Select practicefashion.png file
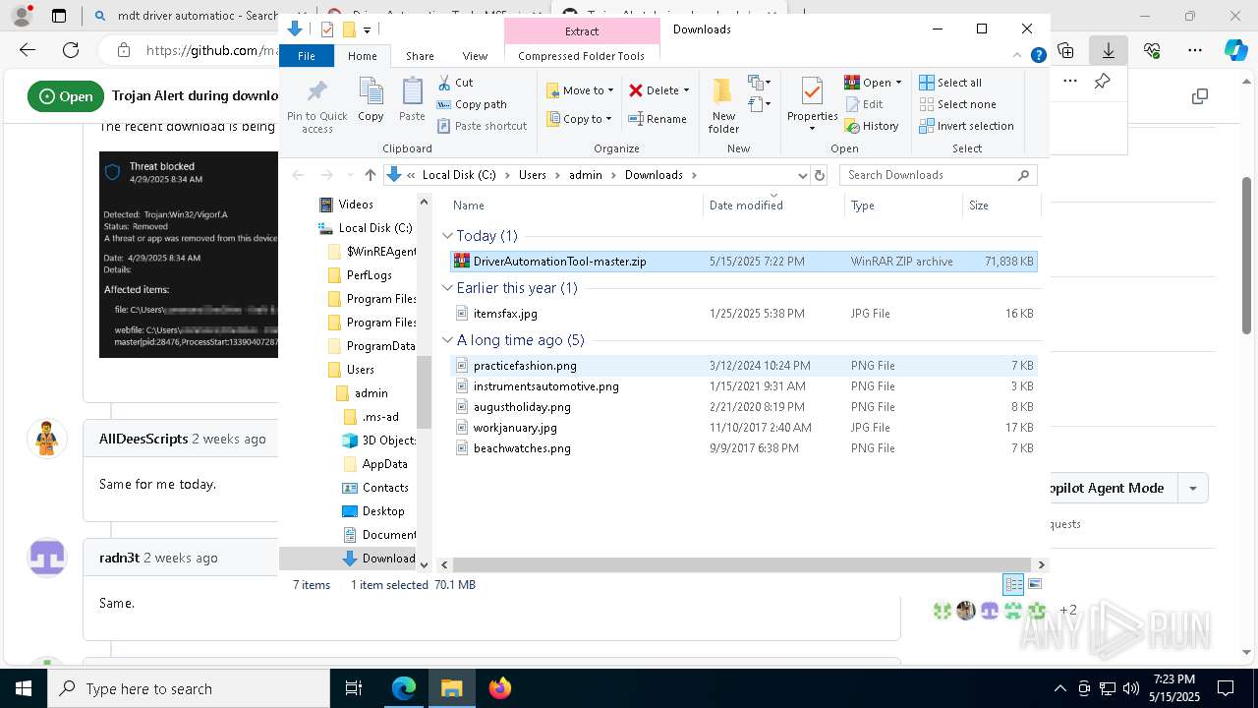Image resolution: width=1258 pixels, height=708 pixels. 743,366
